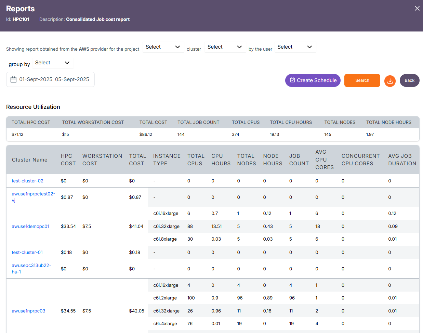
Task: Click the Consolidated Job cost report description
Action: pyautogui.click(x=98, y=19)
